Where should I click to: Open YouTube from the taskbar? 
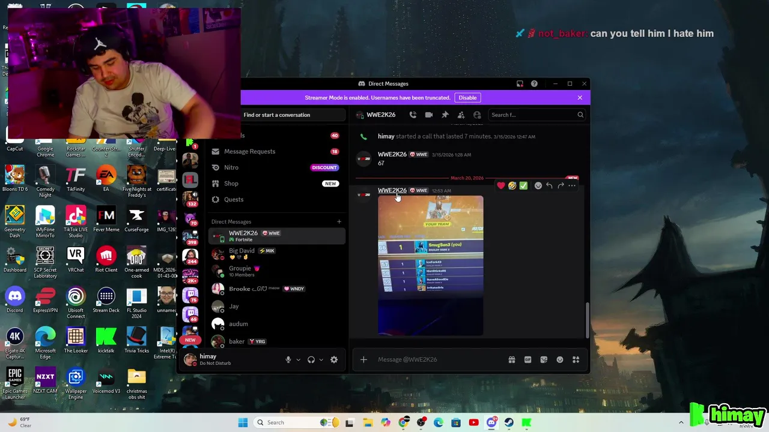473,422
